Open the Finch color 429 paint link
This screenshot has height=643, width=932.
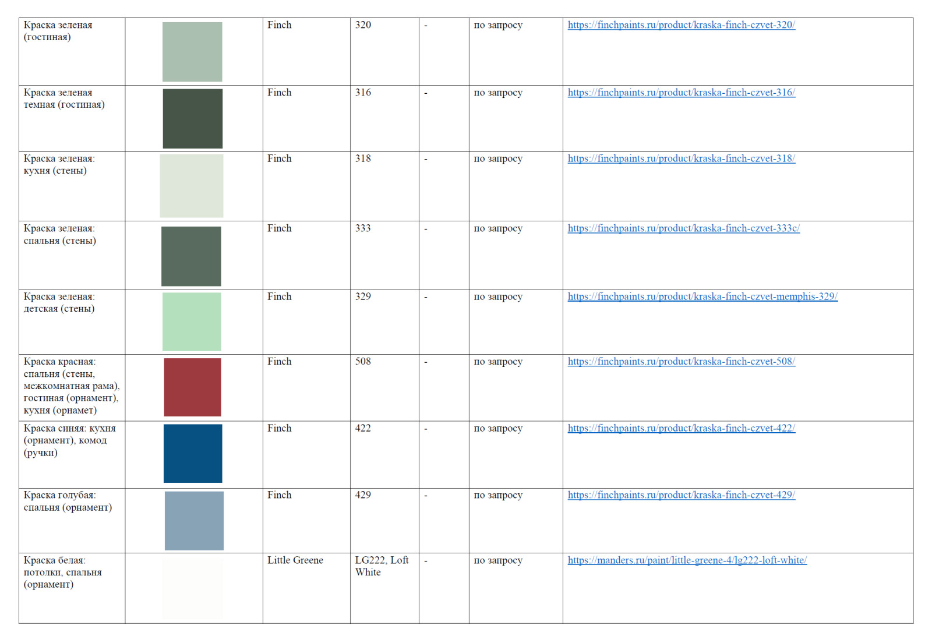tap(681, 495)
